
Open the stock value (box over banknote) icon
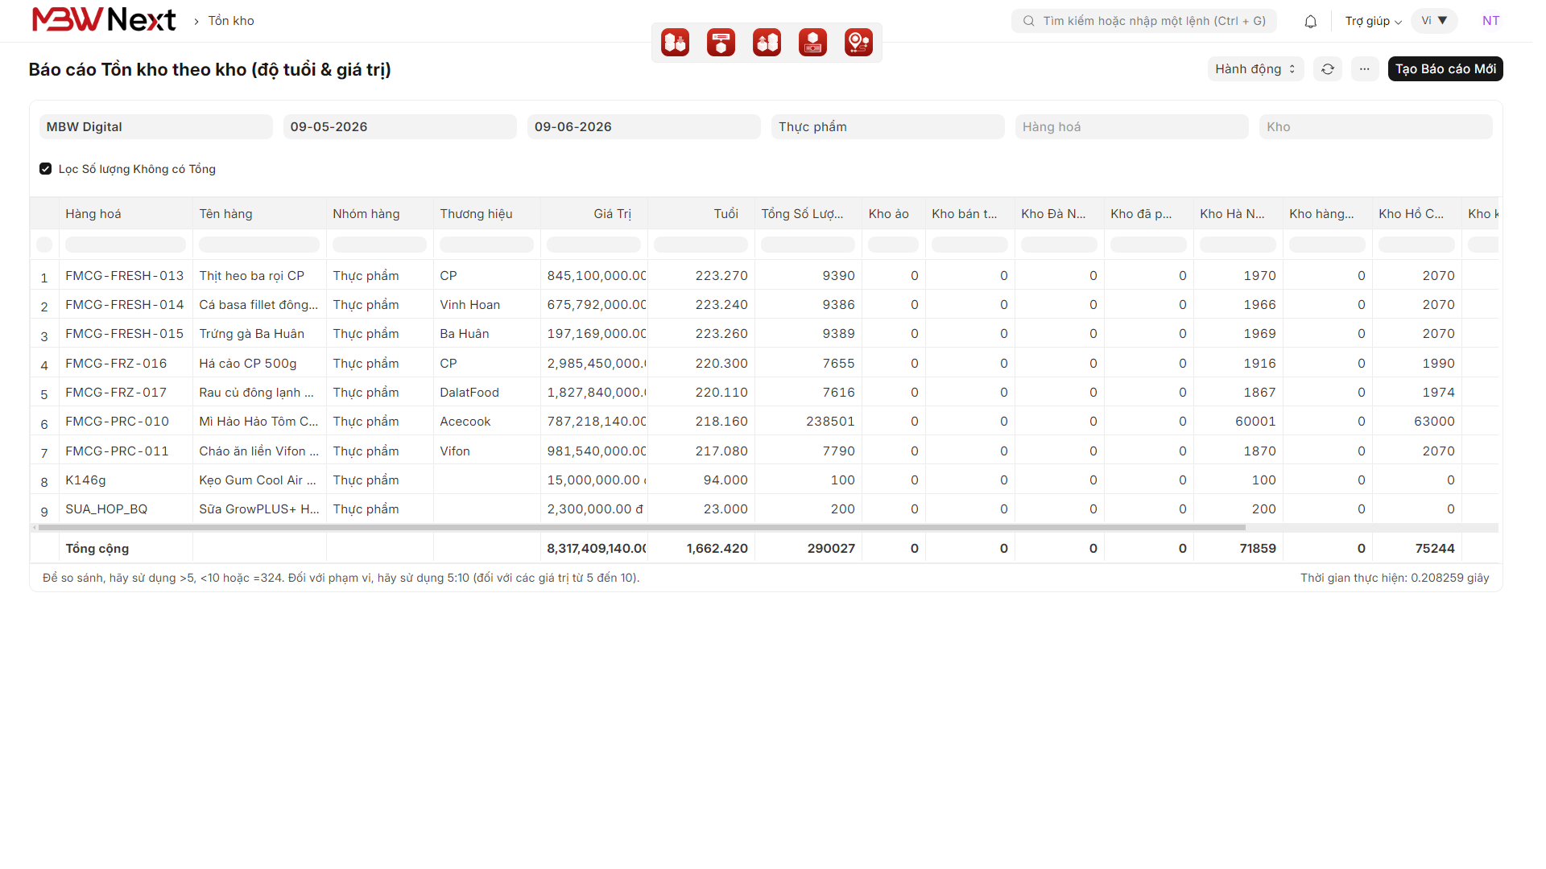click(x=812, y=42)
